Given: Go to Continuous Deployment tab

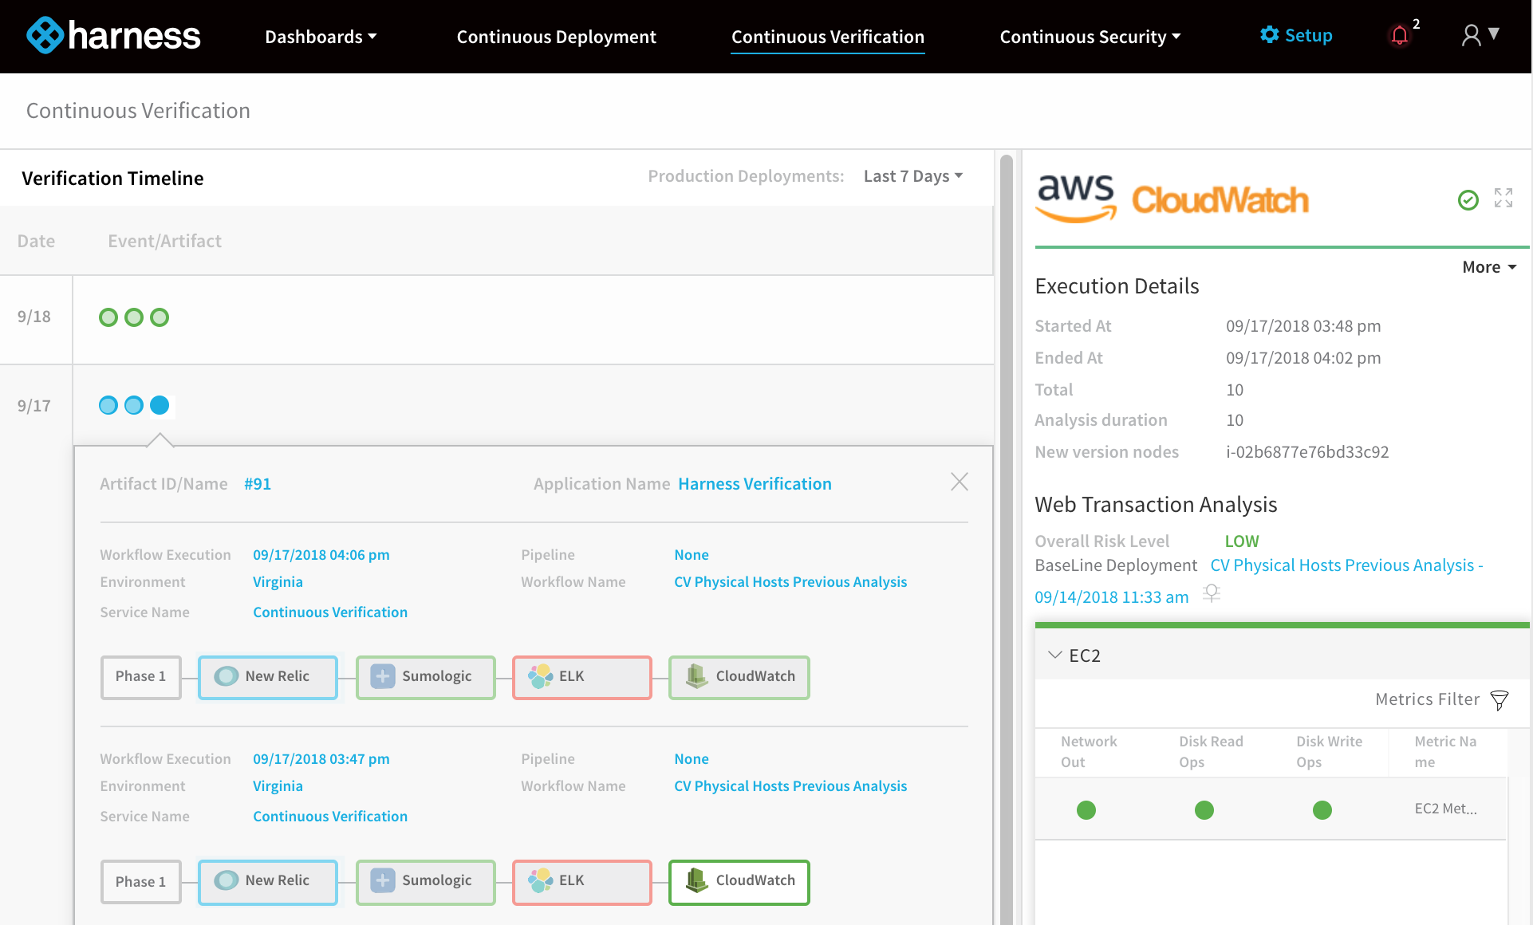Looking at the screenshot, I should [556, 37].
